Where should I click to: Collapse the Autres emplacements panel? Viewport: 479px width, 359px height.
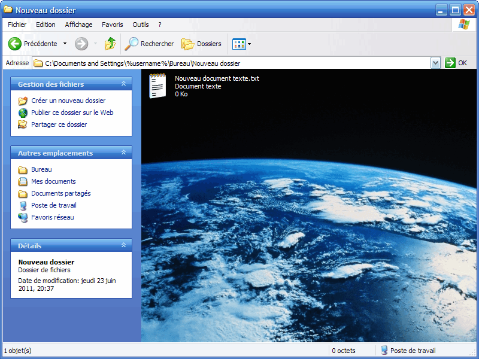(124, 153)
